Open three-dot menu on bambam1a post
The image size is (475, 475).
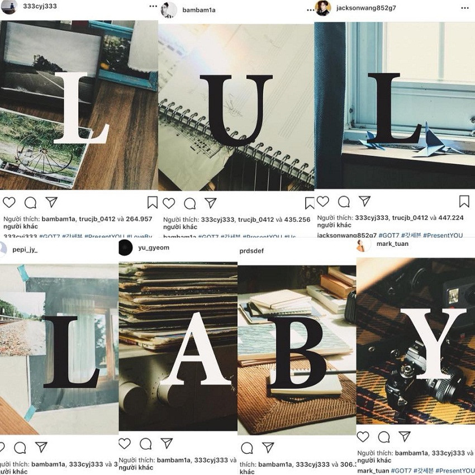click(x=310, y=10)
